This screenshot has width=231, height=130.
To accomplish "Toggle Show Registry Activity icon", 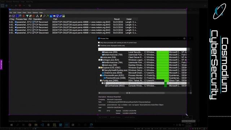I will 51,16.
